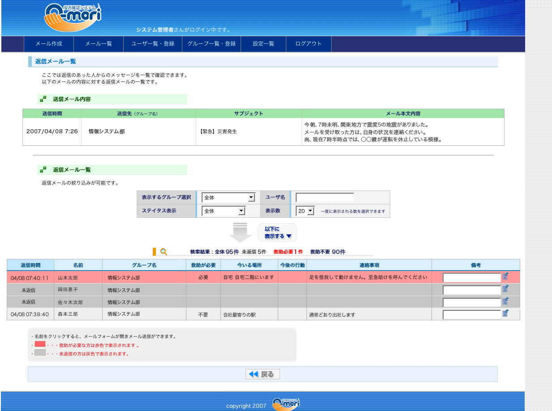This screenshot has width=552, height=411.
Task: Click the Q-mori logo in header
Action: [x=73, y=17]
